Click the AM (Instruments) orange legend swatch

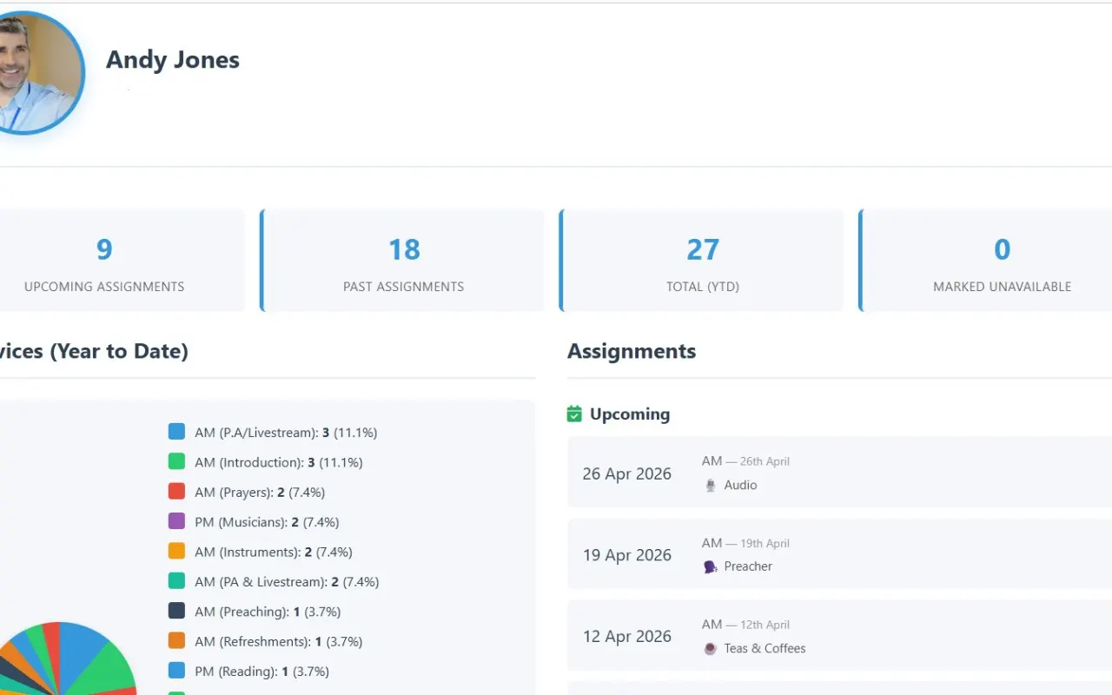176,552
